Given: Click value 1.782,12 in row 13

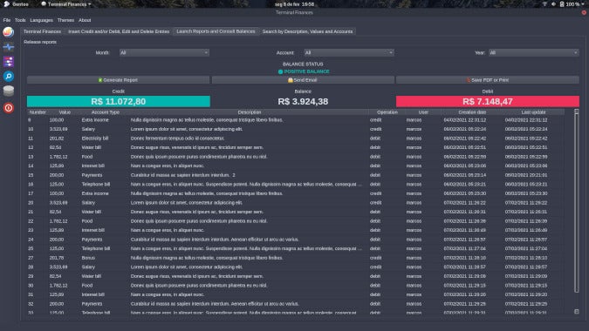Looking at the screenshot, I should 58,157.
